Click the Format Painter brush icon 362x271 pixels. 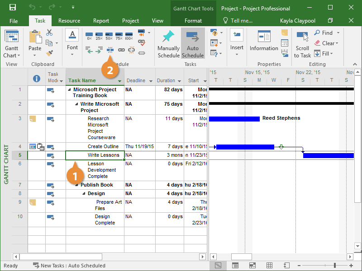pyautogui.click(x=49, y=53)
